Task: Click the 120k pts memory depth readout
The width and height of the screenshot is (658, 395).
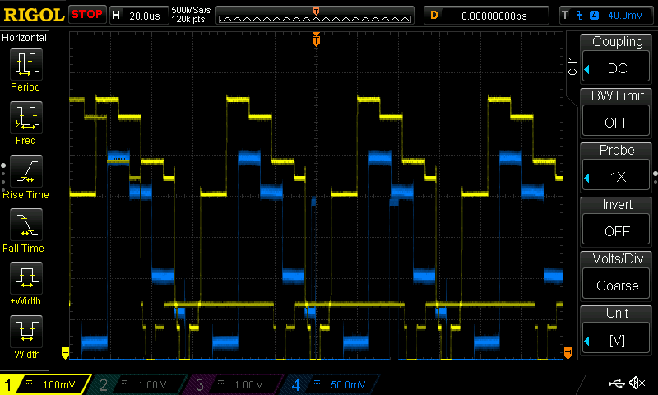Action: click(188, 19)
